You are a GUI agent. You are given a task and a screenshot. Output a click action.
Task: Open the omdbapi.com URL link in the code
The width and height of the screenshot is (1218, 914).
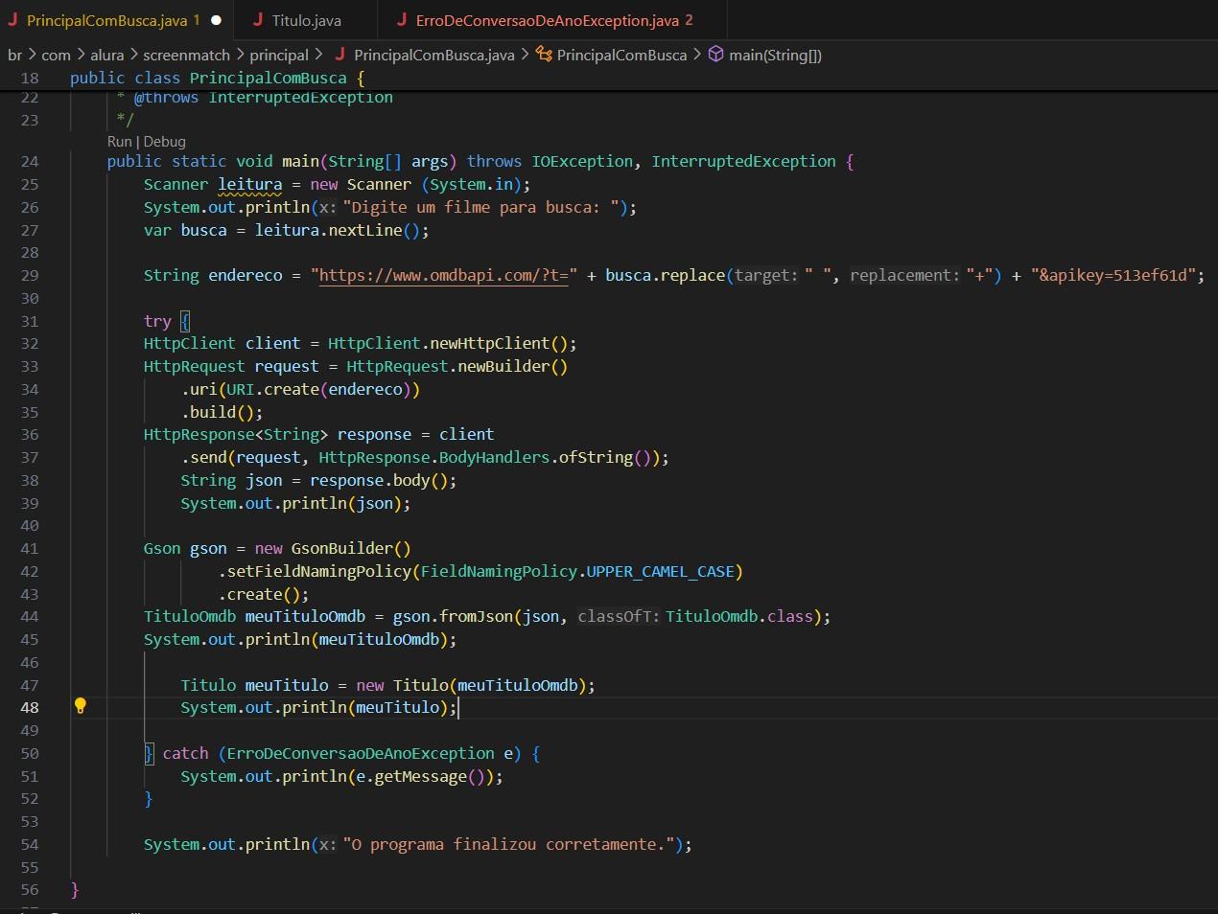pyautogui.click(x=443, y=276)
